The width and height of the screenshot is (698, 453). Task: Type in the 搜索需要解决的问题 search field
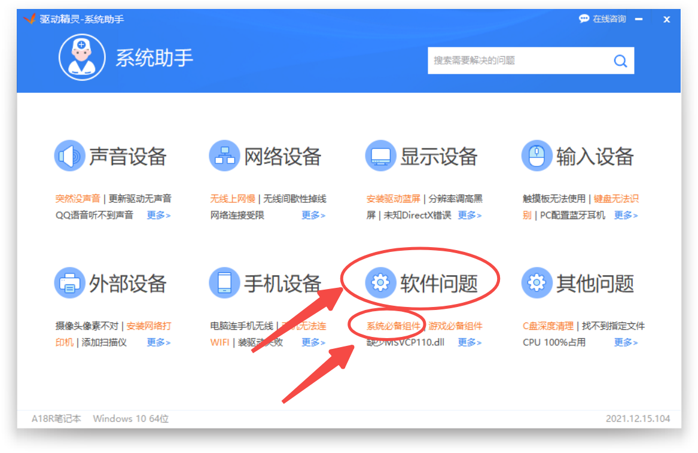pyautogui.click(x=517, y=60)
